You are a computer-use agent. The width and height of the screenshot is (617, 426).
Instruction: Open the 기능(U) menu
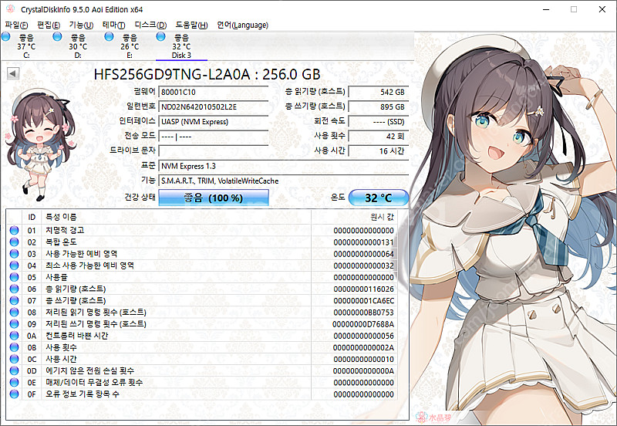click(81, 25)
